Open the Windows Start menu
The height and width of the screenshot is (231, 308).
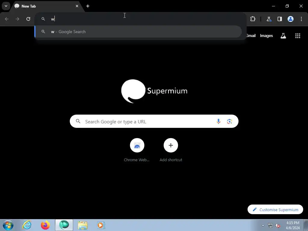tap(8, 225)
